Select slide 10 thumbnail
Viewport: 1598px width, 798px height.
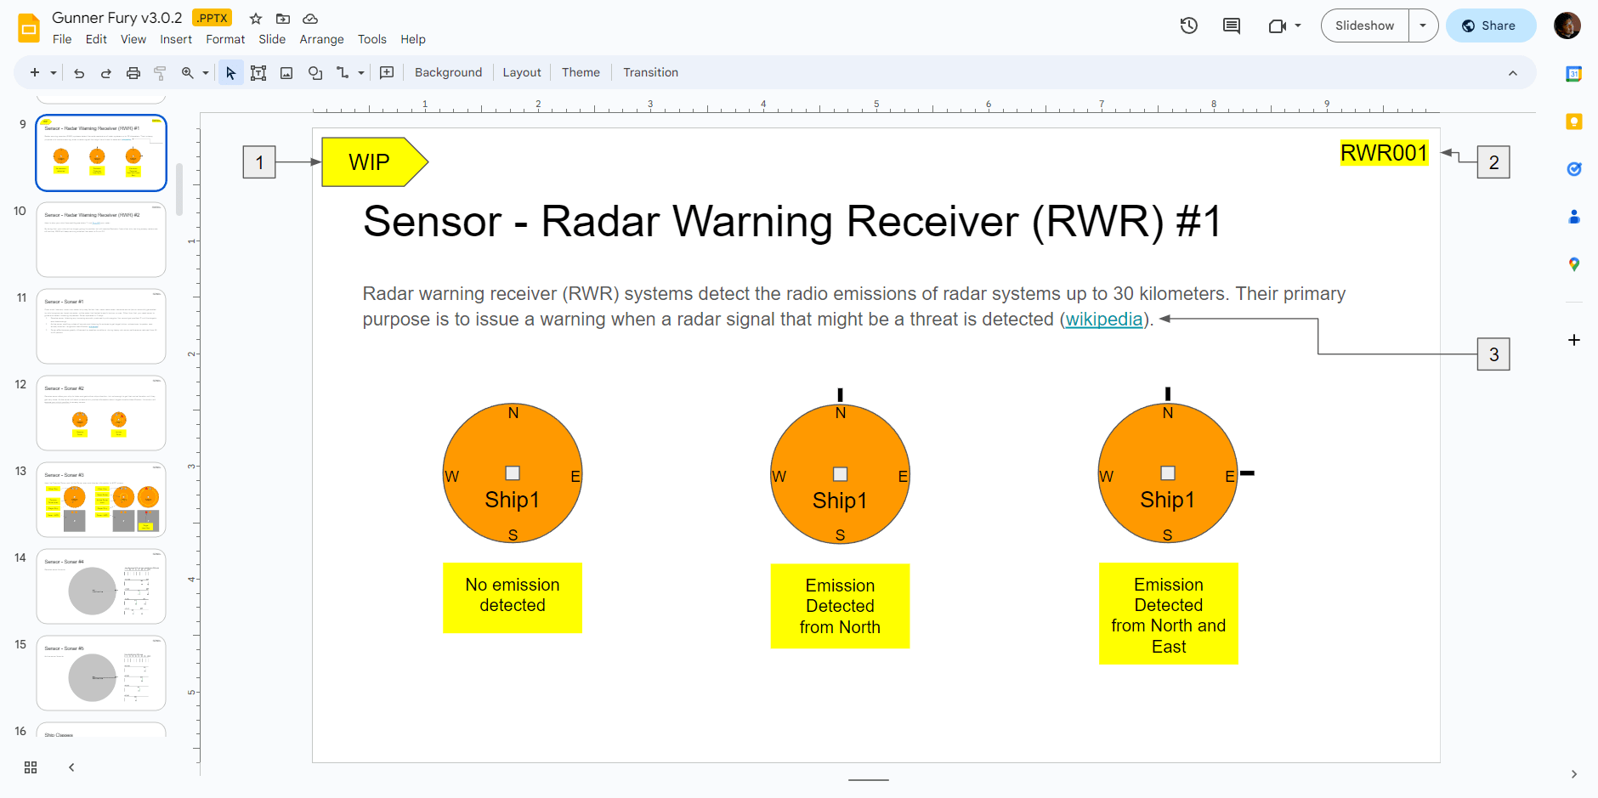[x=101, y=240]
